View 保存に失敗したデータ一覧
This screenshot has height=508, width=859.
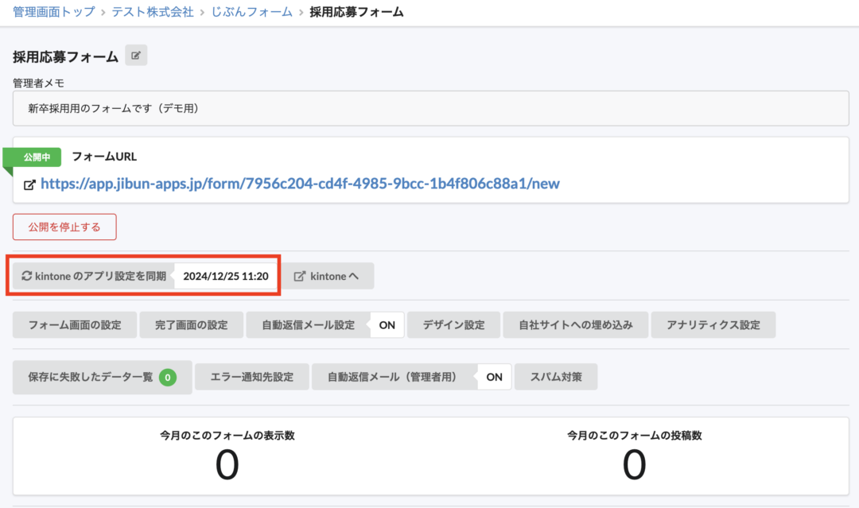tap(91, 377)
